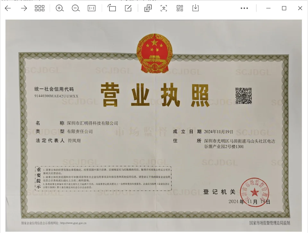The image size is (308, 233).
Task: Click the national emblem on the license
Action: tap(155, 54)
